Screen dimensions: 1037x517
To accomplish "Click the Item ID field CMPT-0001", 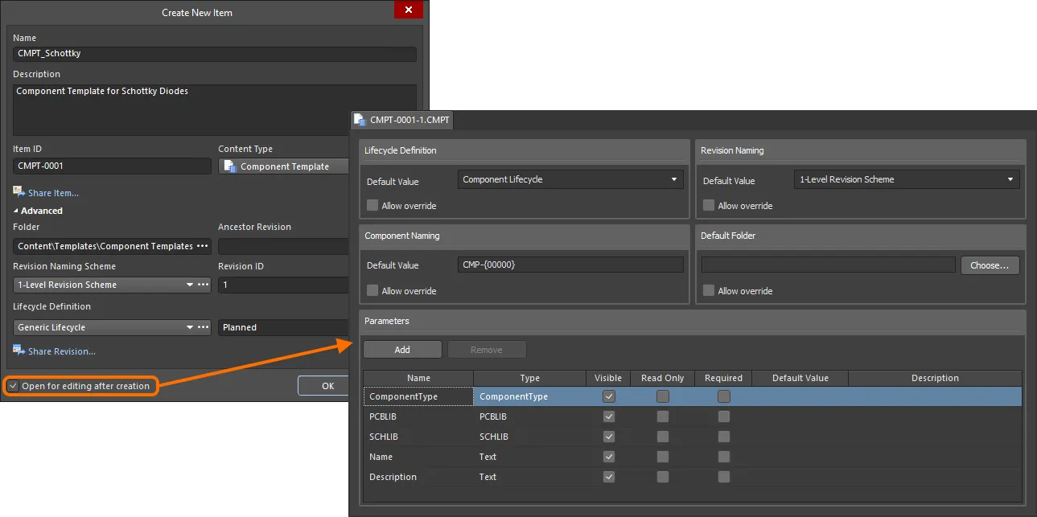I will coord(112,166).
